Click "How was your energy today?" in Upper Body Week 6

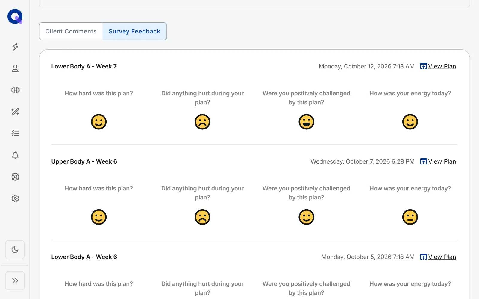(410, 188)
